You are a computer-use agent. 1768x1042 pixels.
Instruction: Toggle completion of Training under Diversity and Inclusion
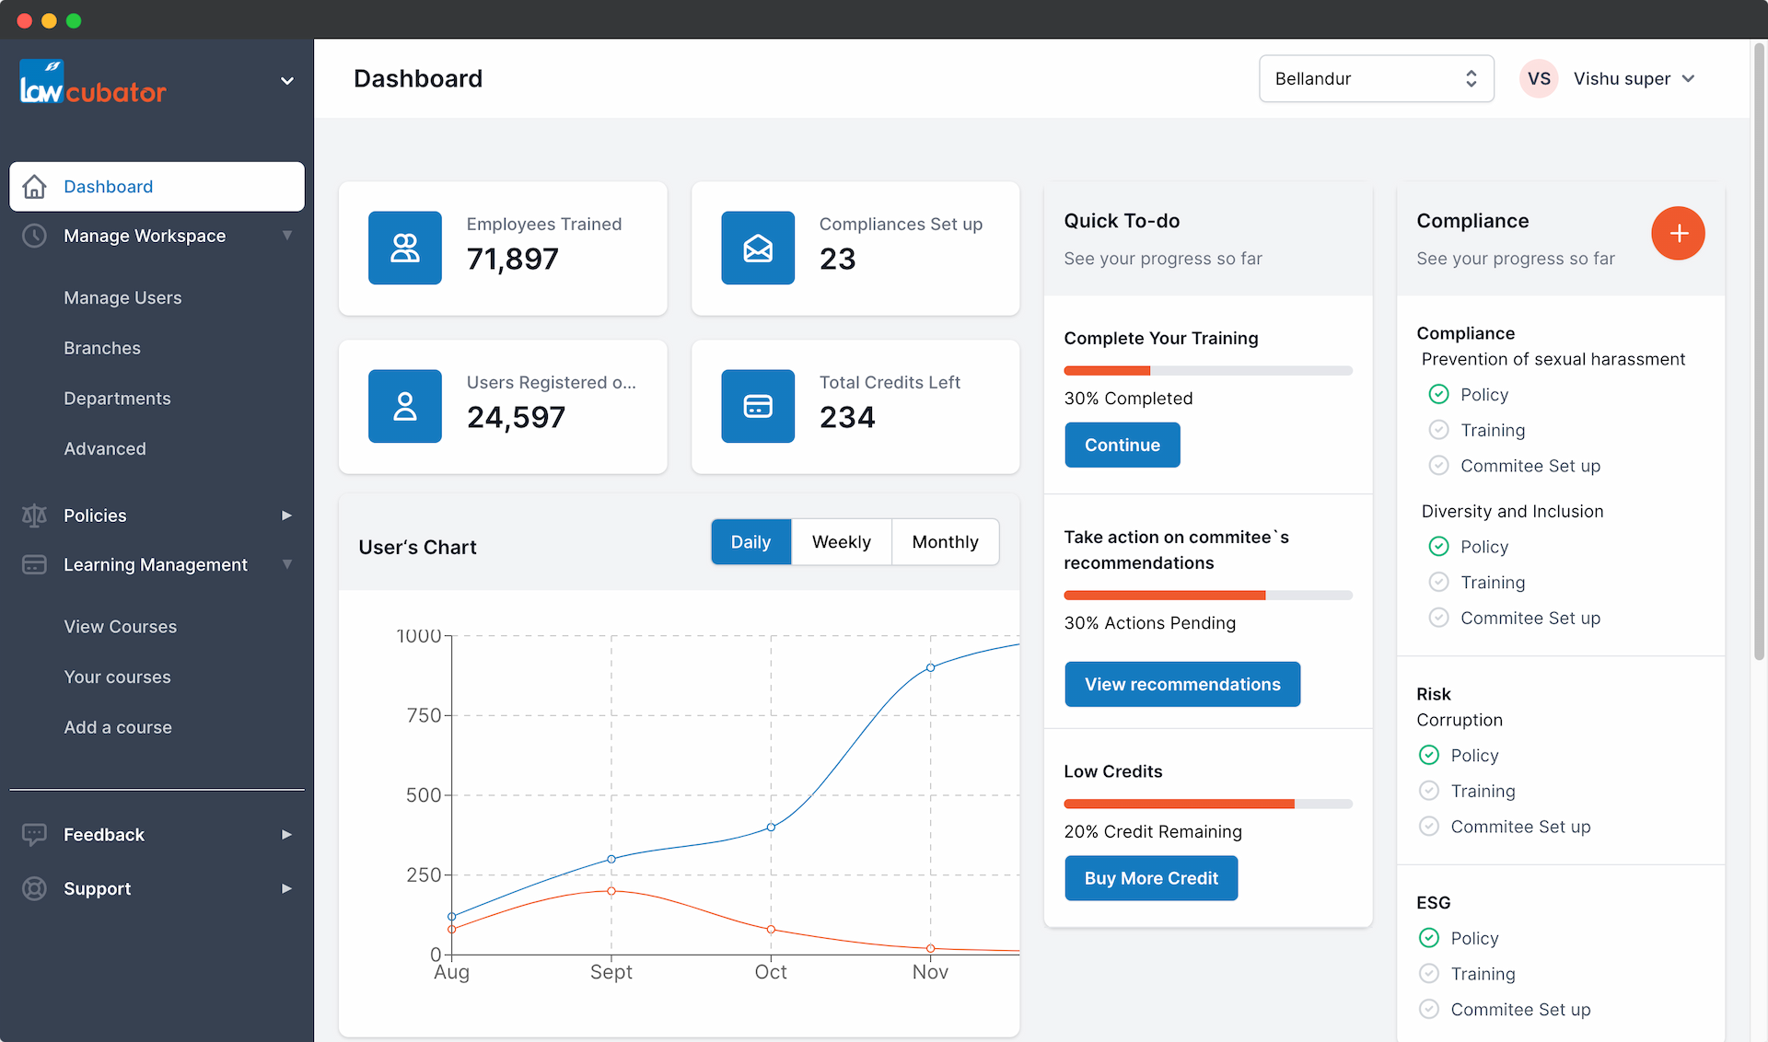(x=1438, y=582)
